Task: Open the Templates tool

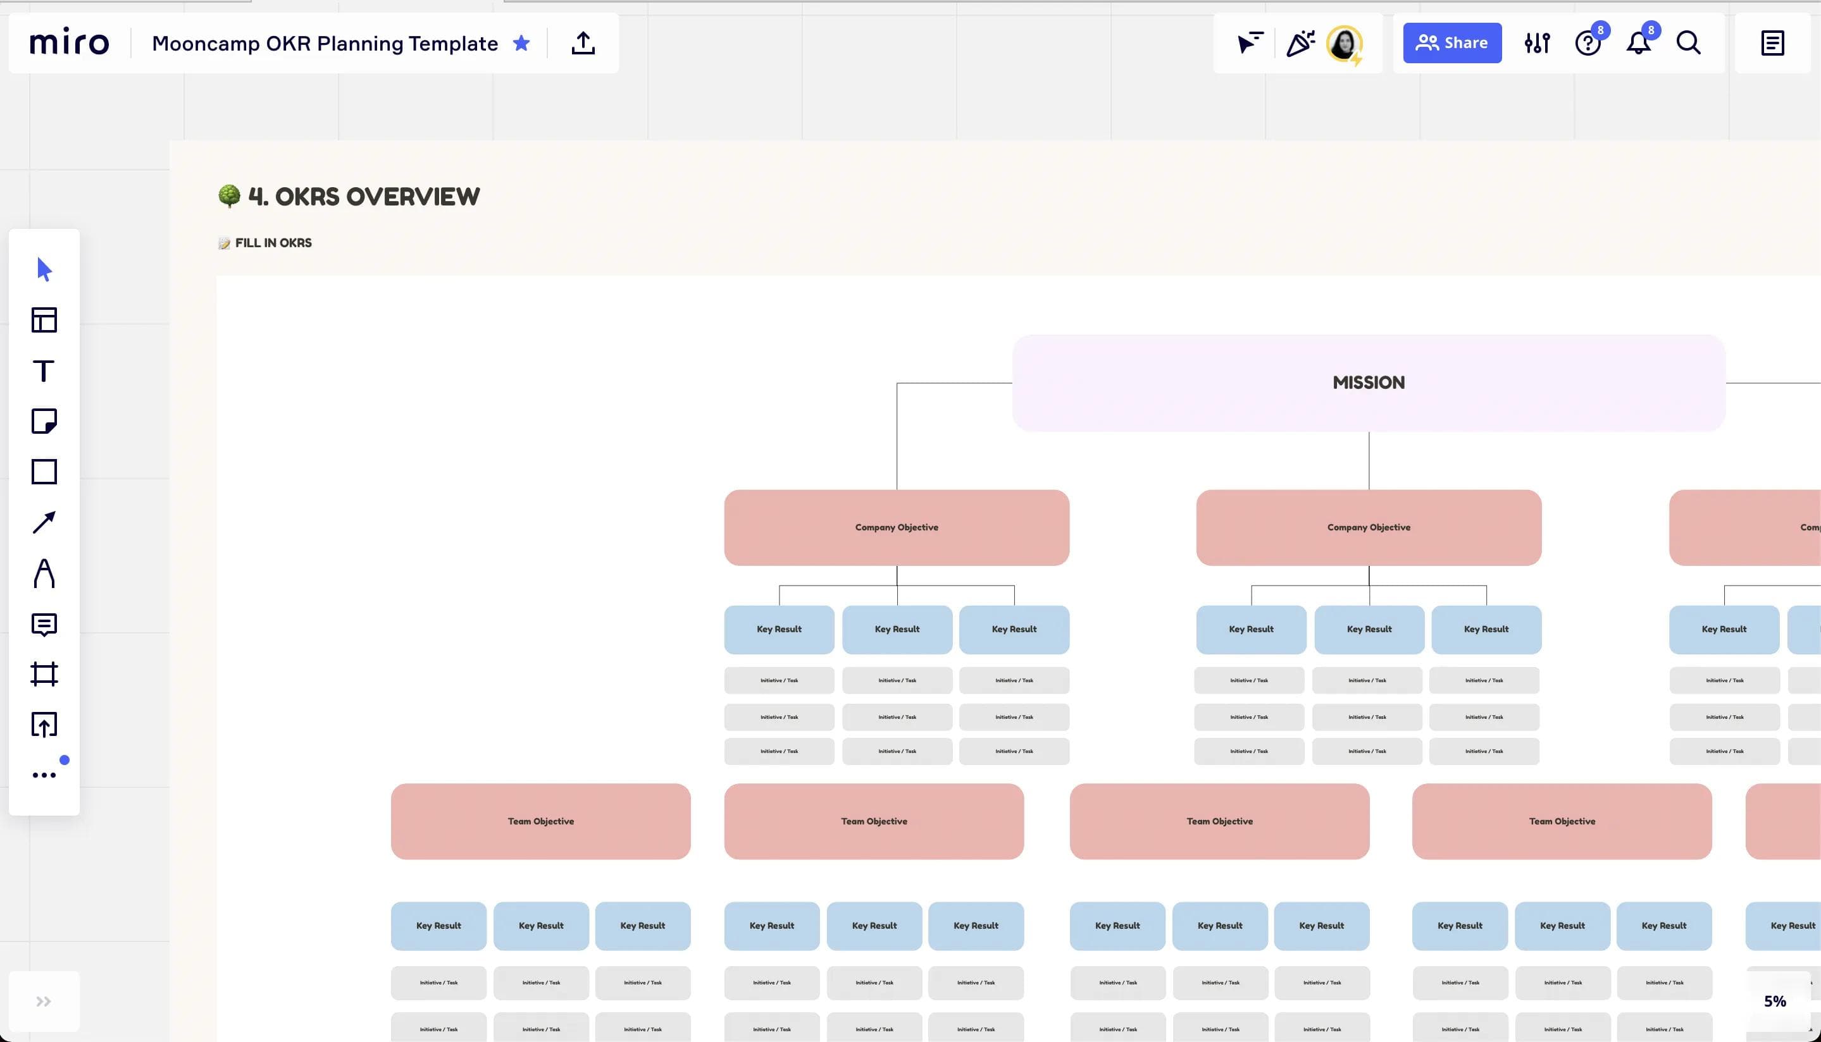Action: click(44, 320)
